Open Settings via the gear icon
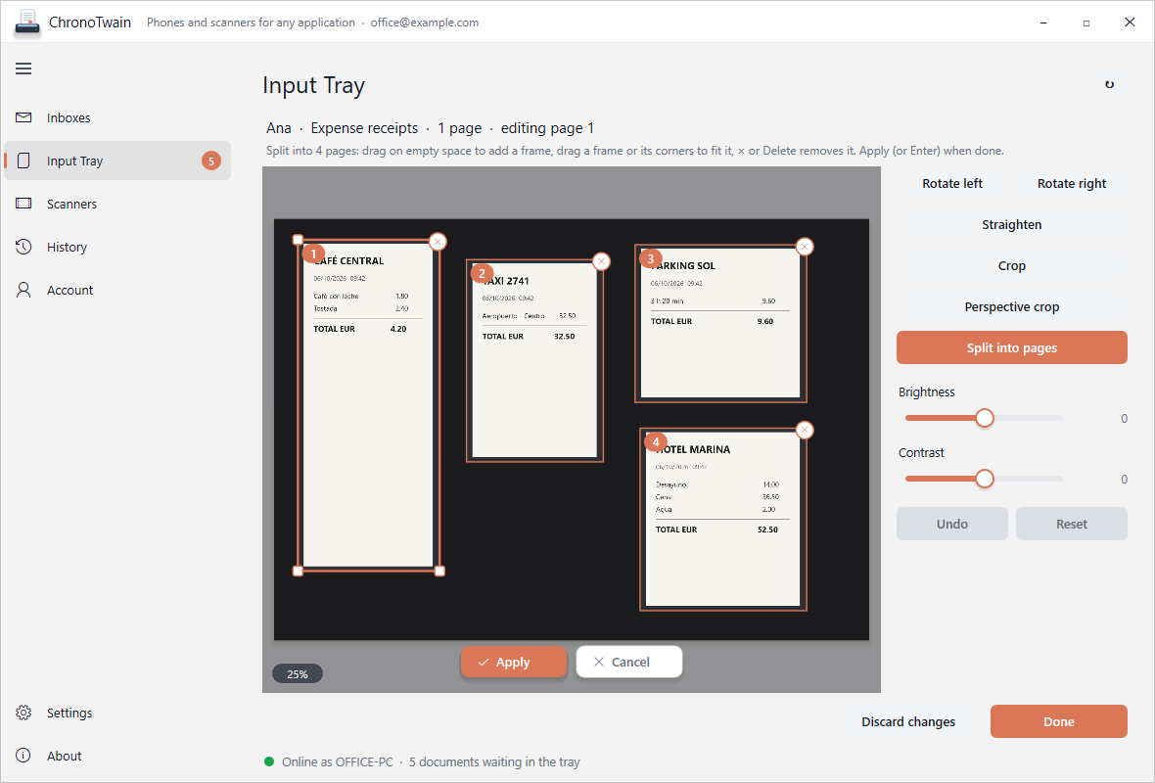This screenshot has height=783, width=1155. point(23,713)
